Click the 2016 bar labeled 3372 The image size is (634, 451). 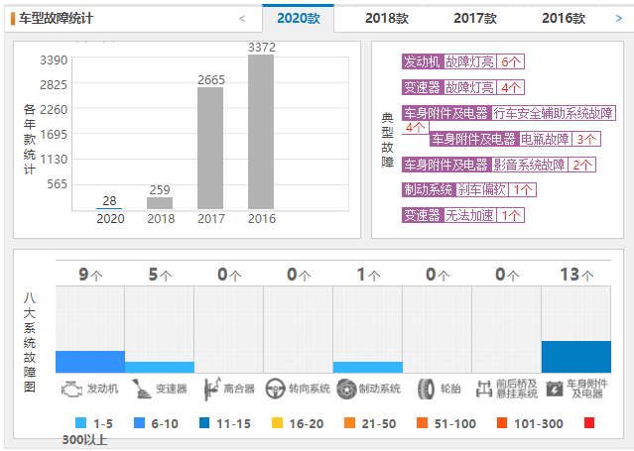coord(261,132)
